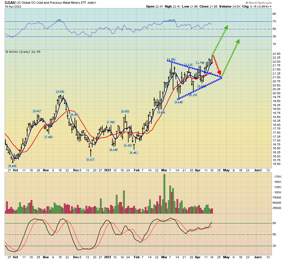Image resolution: width=286 pixels, height=260 pixels.
Task: Click the Volume 24.5K readout
Action: point(230,6)
